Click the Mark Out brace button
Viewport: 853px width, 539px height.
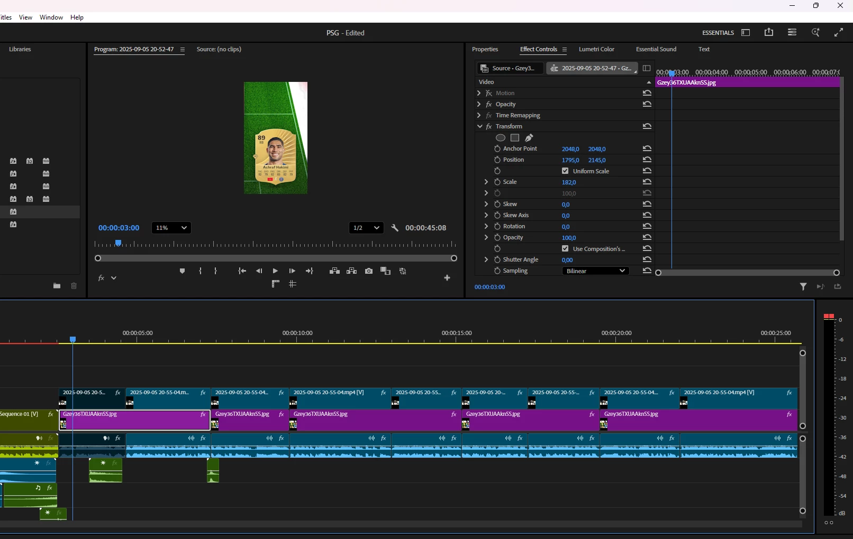[x=215, y=271]
